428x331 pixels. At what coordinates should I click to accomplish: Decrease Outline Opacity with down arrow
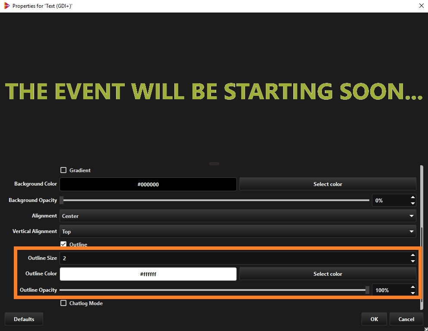pyautogui.click(x=413, y=293)
